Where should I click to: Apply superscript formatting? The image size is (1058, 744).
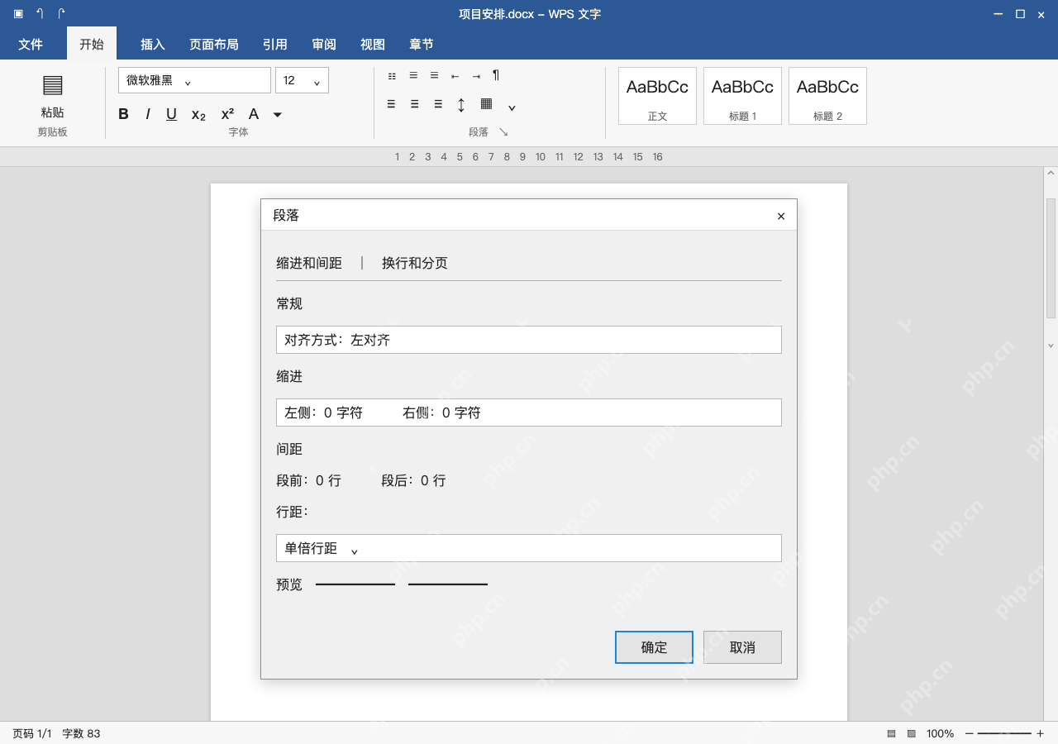pos(227,114)
